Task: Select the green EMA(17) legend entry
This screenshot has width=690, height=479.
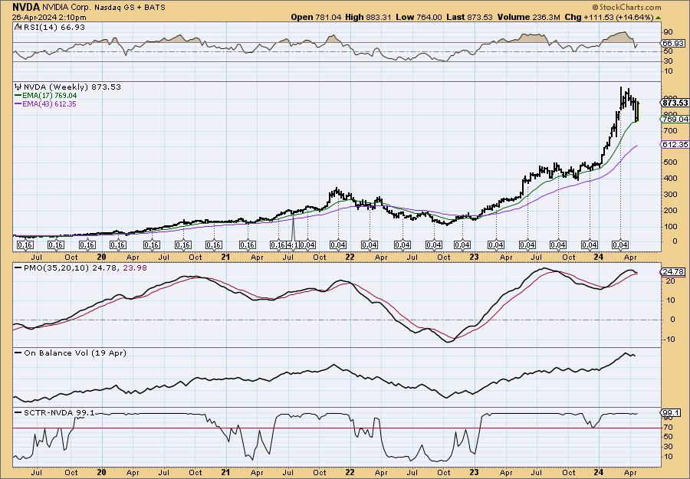Action: (x=44, y=95)
